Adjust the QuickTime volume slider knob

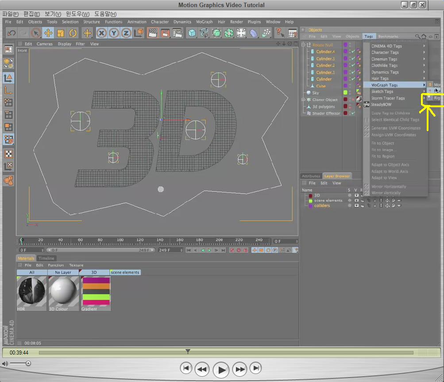(x=28, y=363)
